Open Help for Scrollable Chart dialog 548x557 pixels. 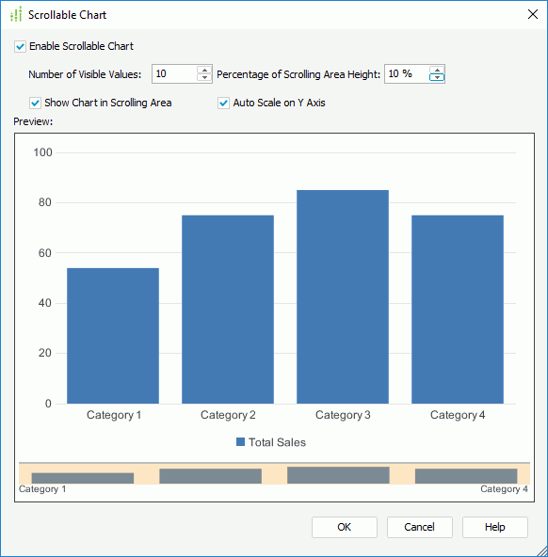pos(495,527)
